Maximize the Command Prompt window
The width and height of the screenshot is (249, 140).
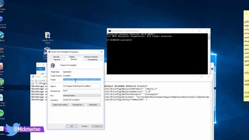click(200, 31)
